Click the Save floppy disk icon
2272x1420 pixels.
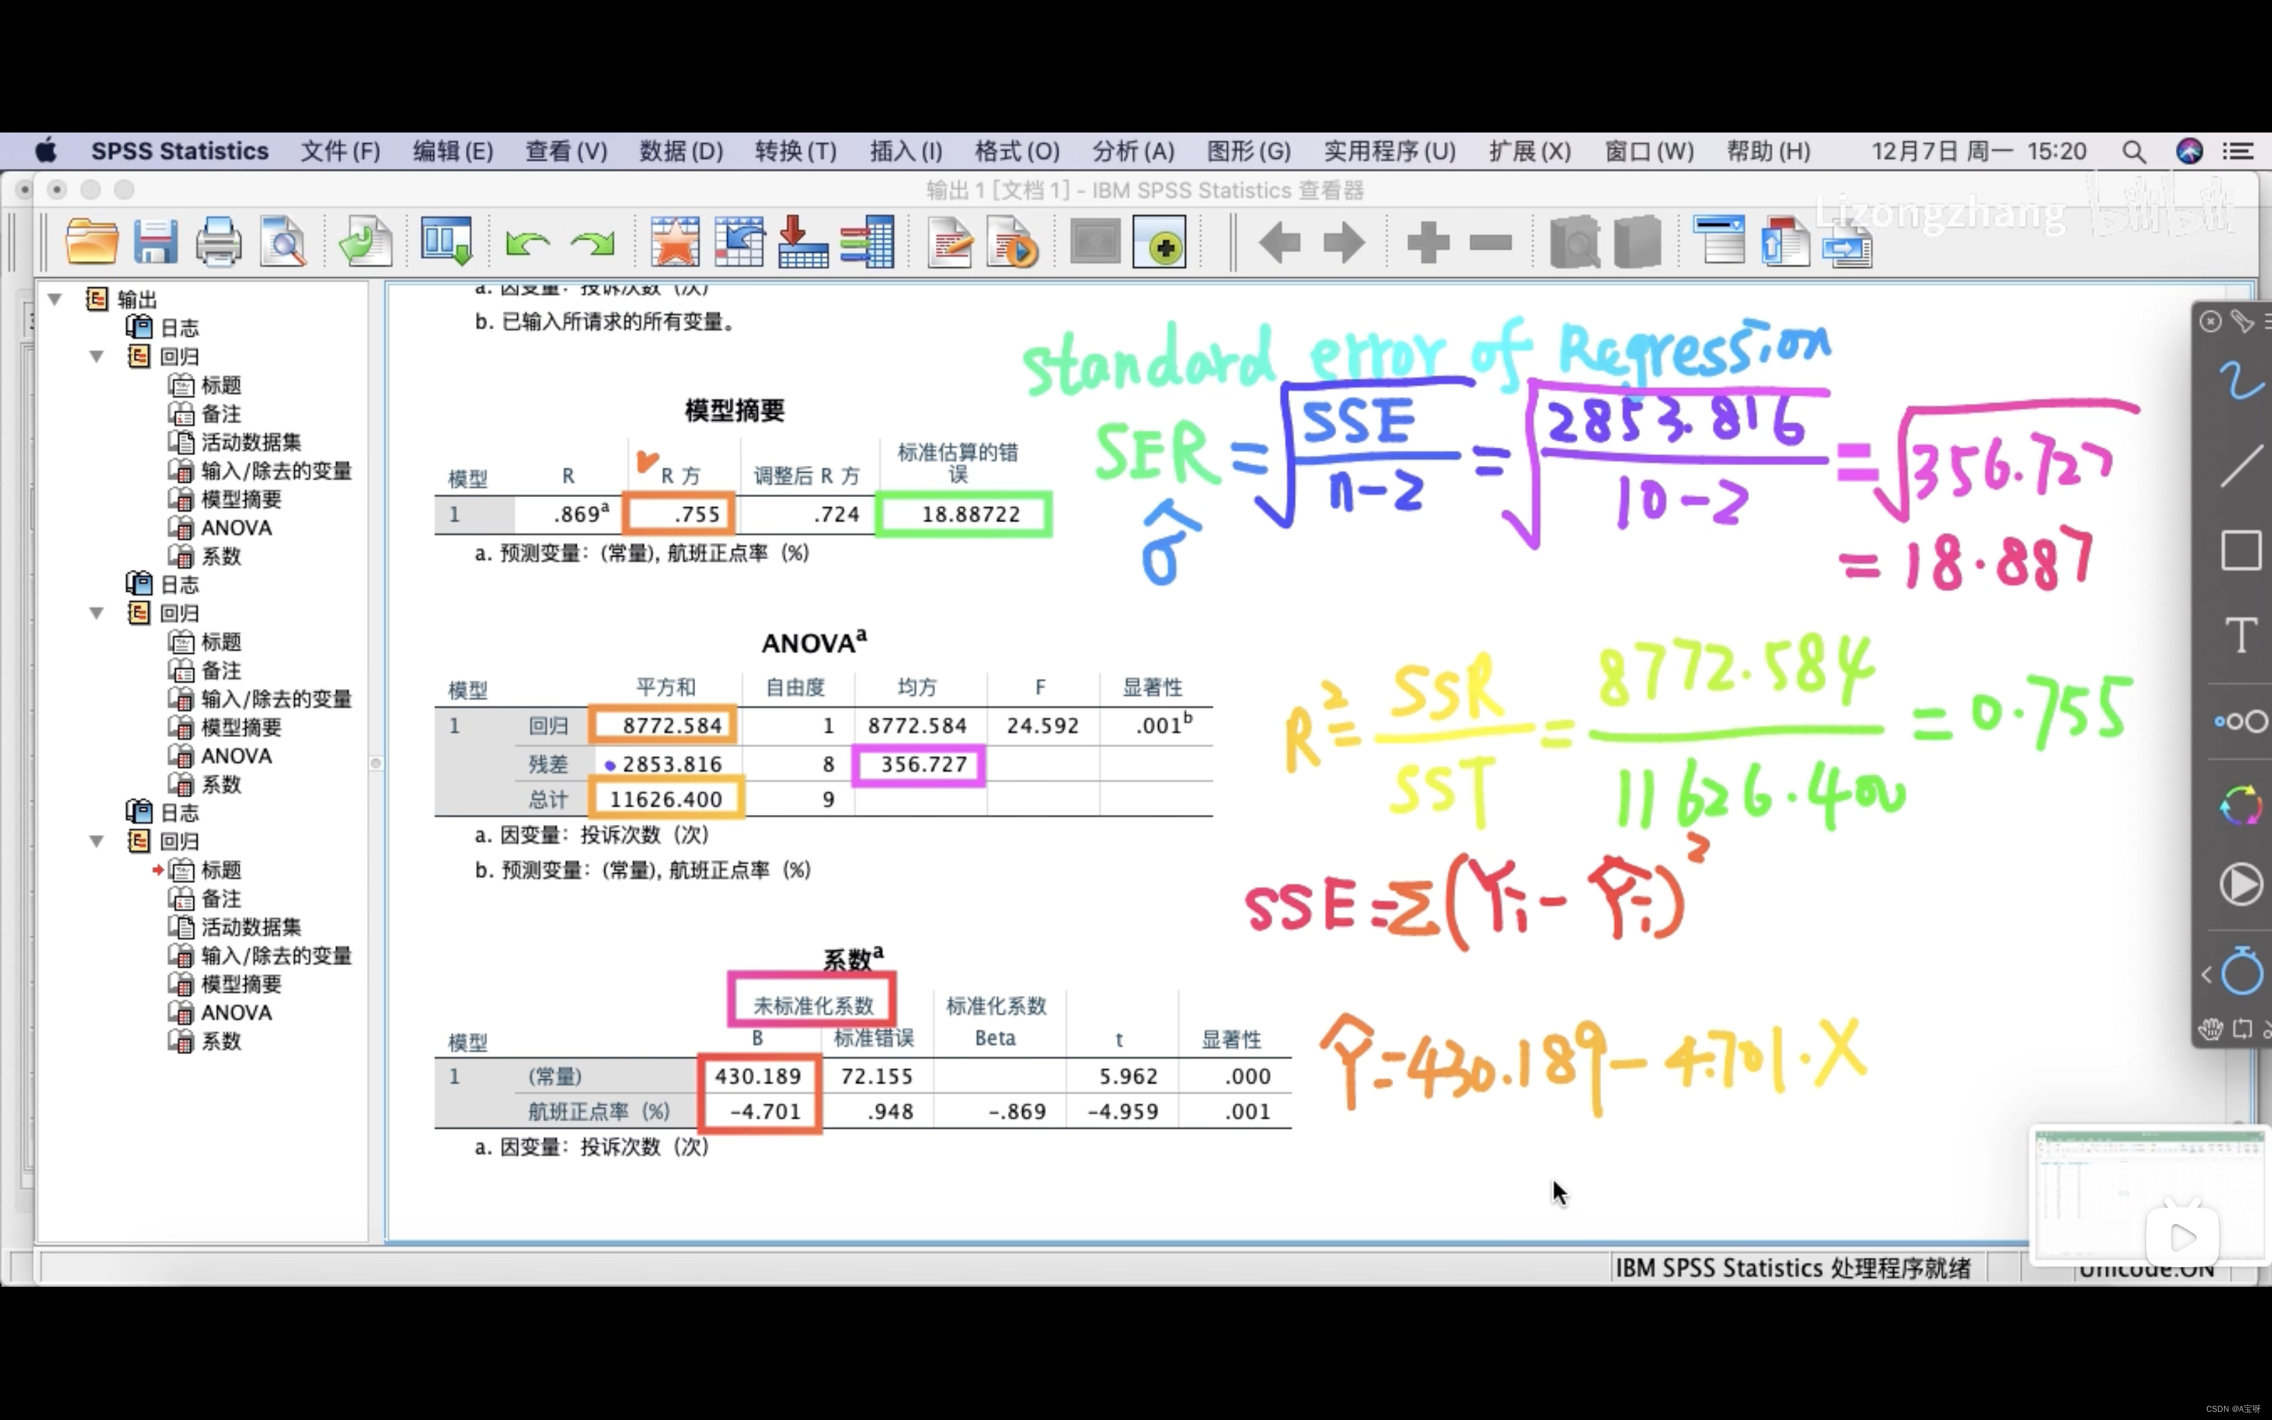[155, 242]
